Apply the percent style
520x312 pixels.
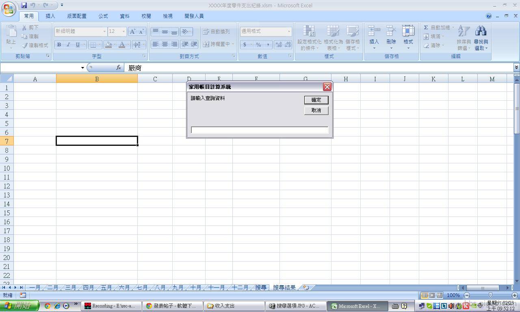click(258, 45)
